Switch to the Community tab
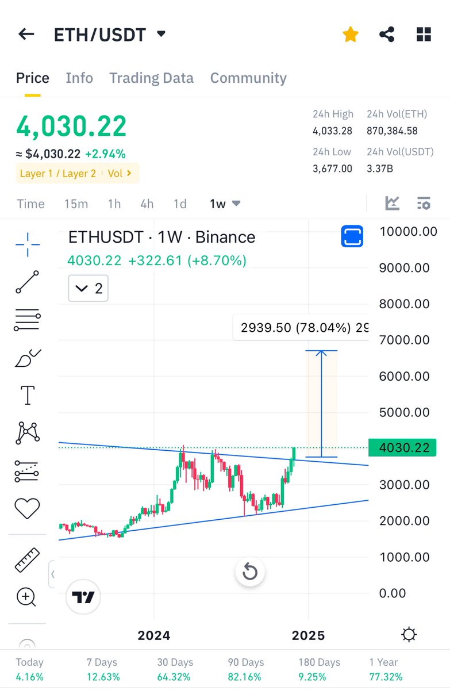The width and height of the screenshot is (450, 690). tap(248, 78)
